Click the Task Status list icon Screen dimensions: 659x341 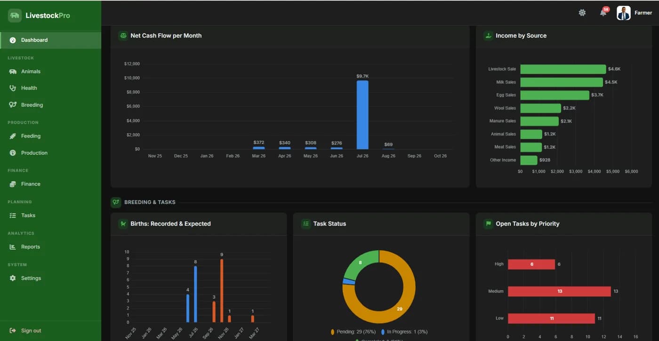(x=306, y=224)
